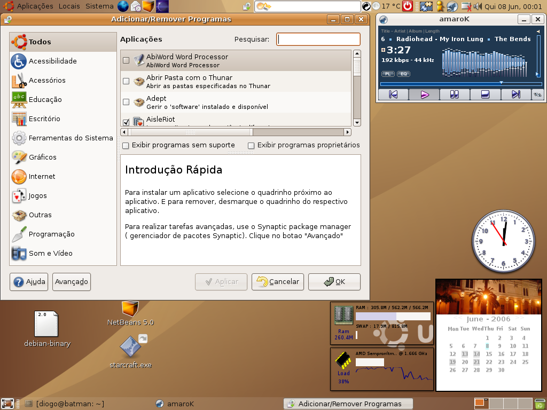This screenshot has height=410, width=547.
Task: Open the NetBeans 5.0 desktop icon
Action: (x=130, y=313)
